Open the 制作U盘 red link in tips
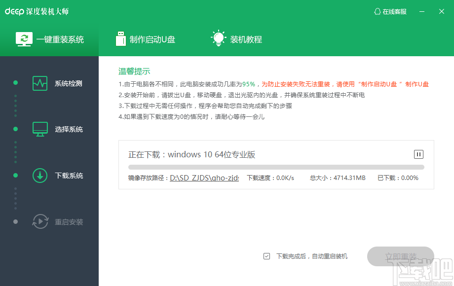The width and height of the screenshot is (454, 286). (417, 83)
